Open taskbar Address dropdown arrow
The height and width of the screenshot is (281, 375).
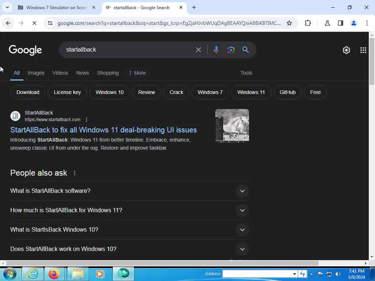click(295, 274)
